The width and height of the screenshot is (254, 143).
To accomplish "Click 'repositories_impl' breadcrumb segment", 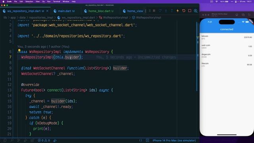I will 41,17.
